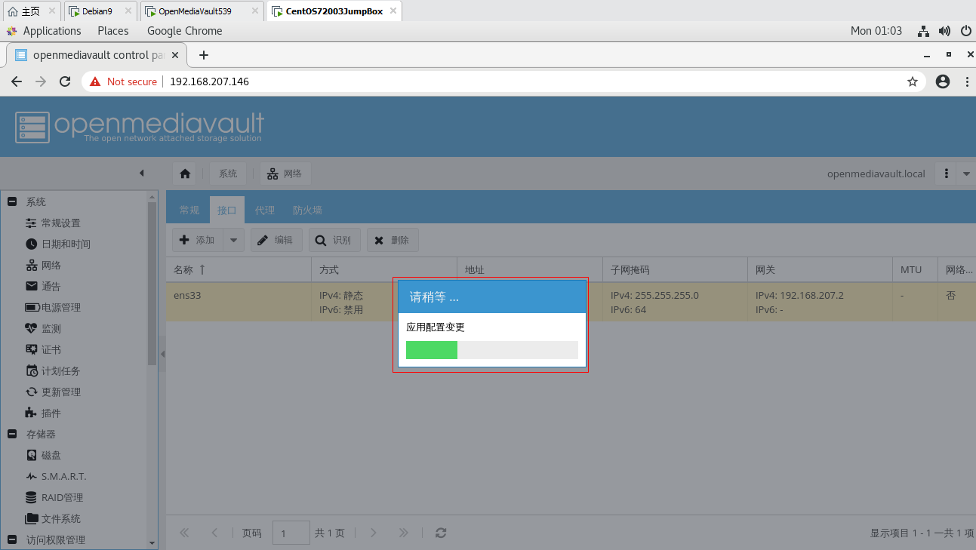Open a new Chrome tab

click(x=204, y=55)
